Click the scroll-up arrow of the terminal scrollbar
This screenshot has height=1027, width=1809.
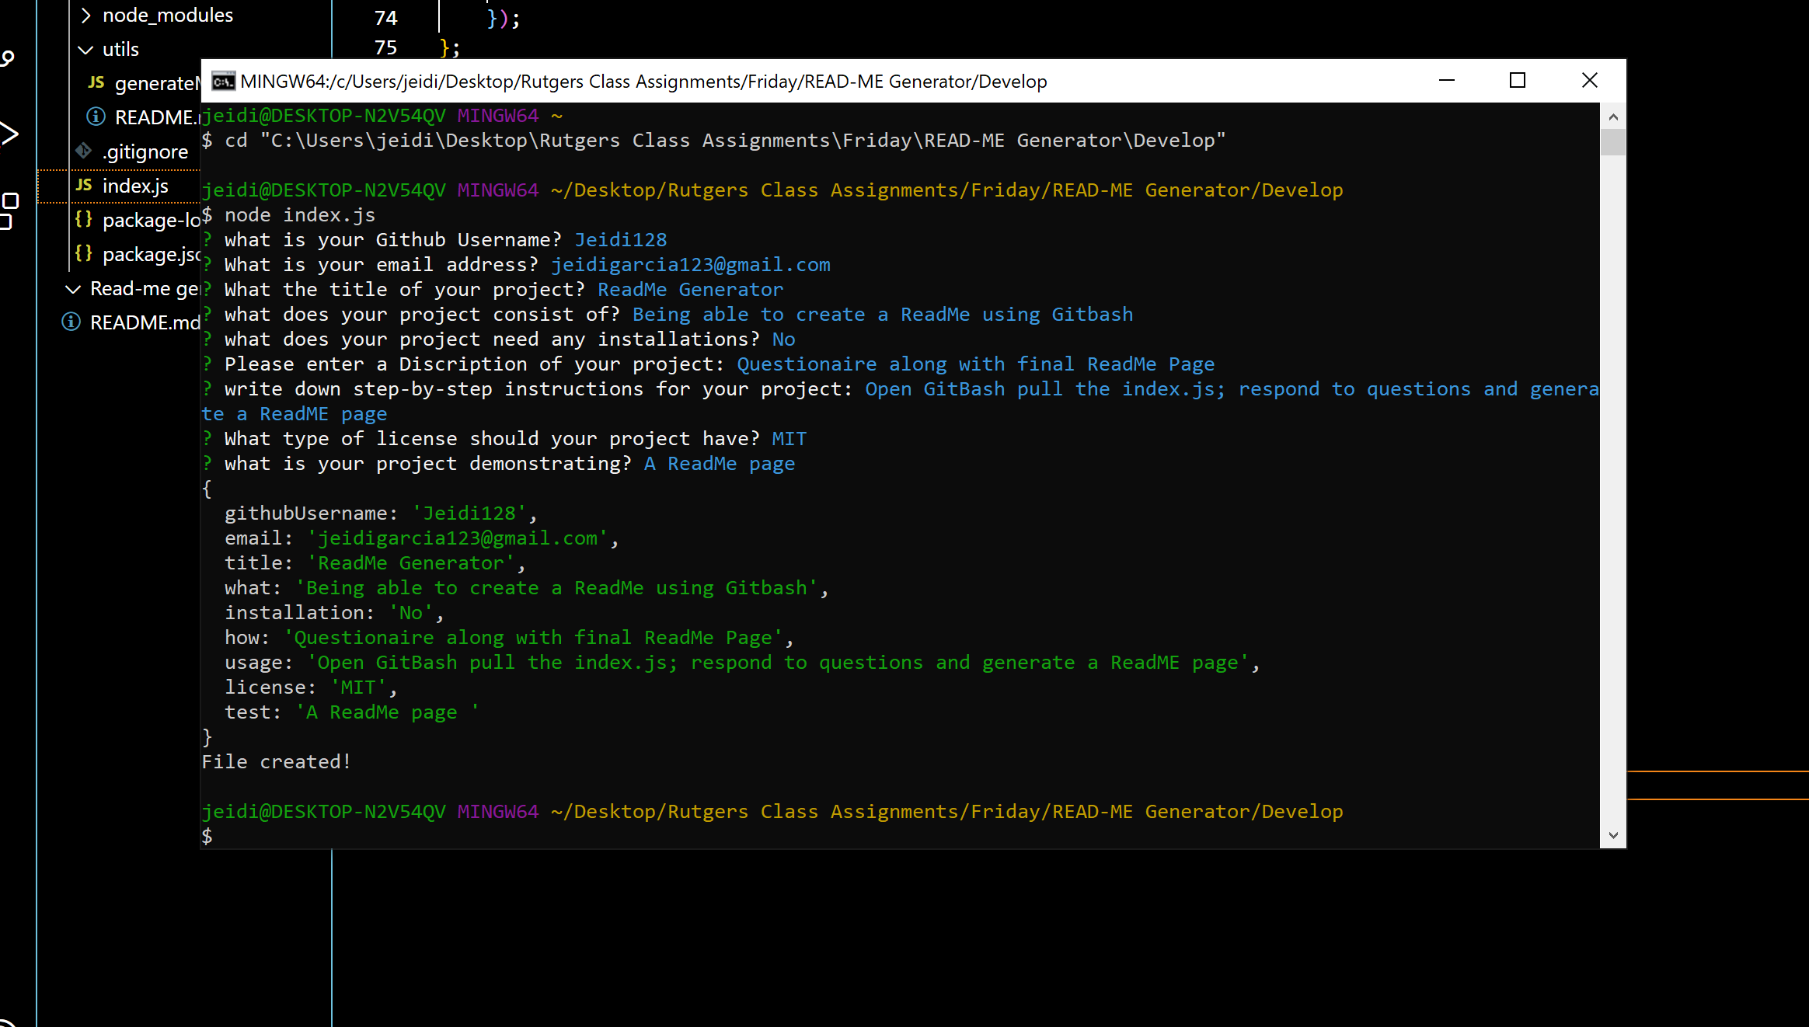pos(1613,116)
